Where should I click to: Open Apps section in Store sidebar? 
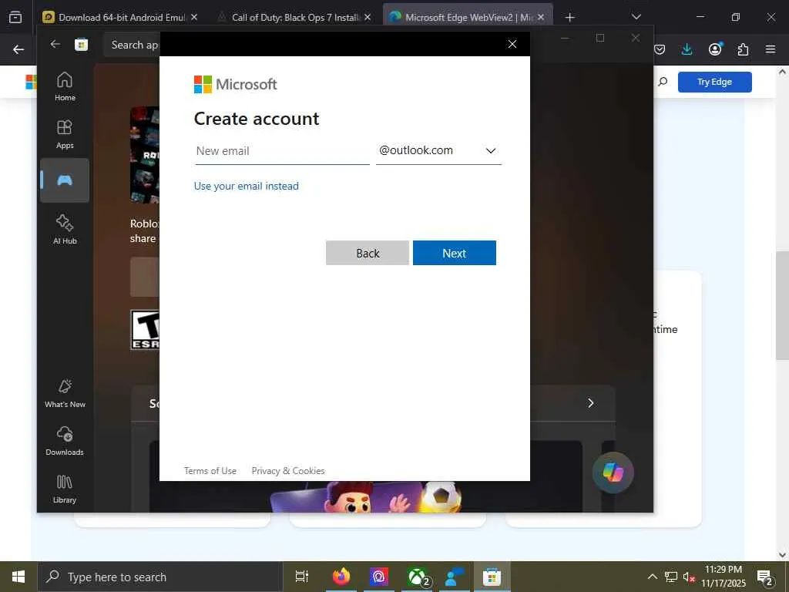(65, 134)
